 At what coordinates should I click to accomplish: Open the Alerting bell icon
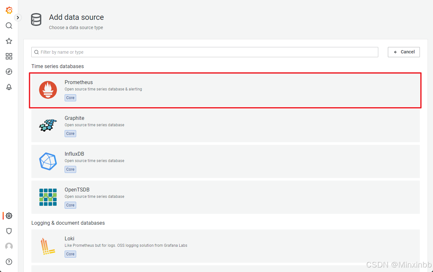pyautogui.click(x=9, y=87)
